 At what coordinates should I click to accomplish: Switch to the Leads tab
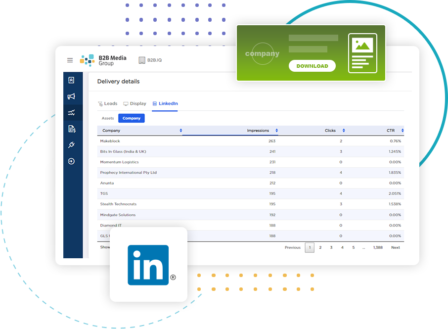click(x=108, y=104)
